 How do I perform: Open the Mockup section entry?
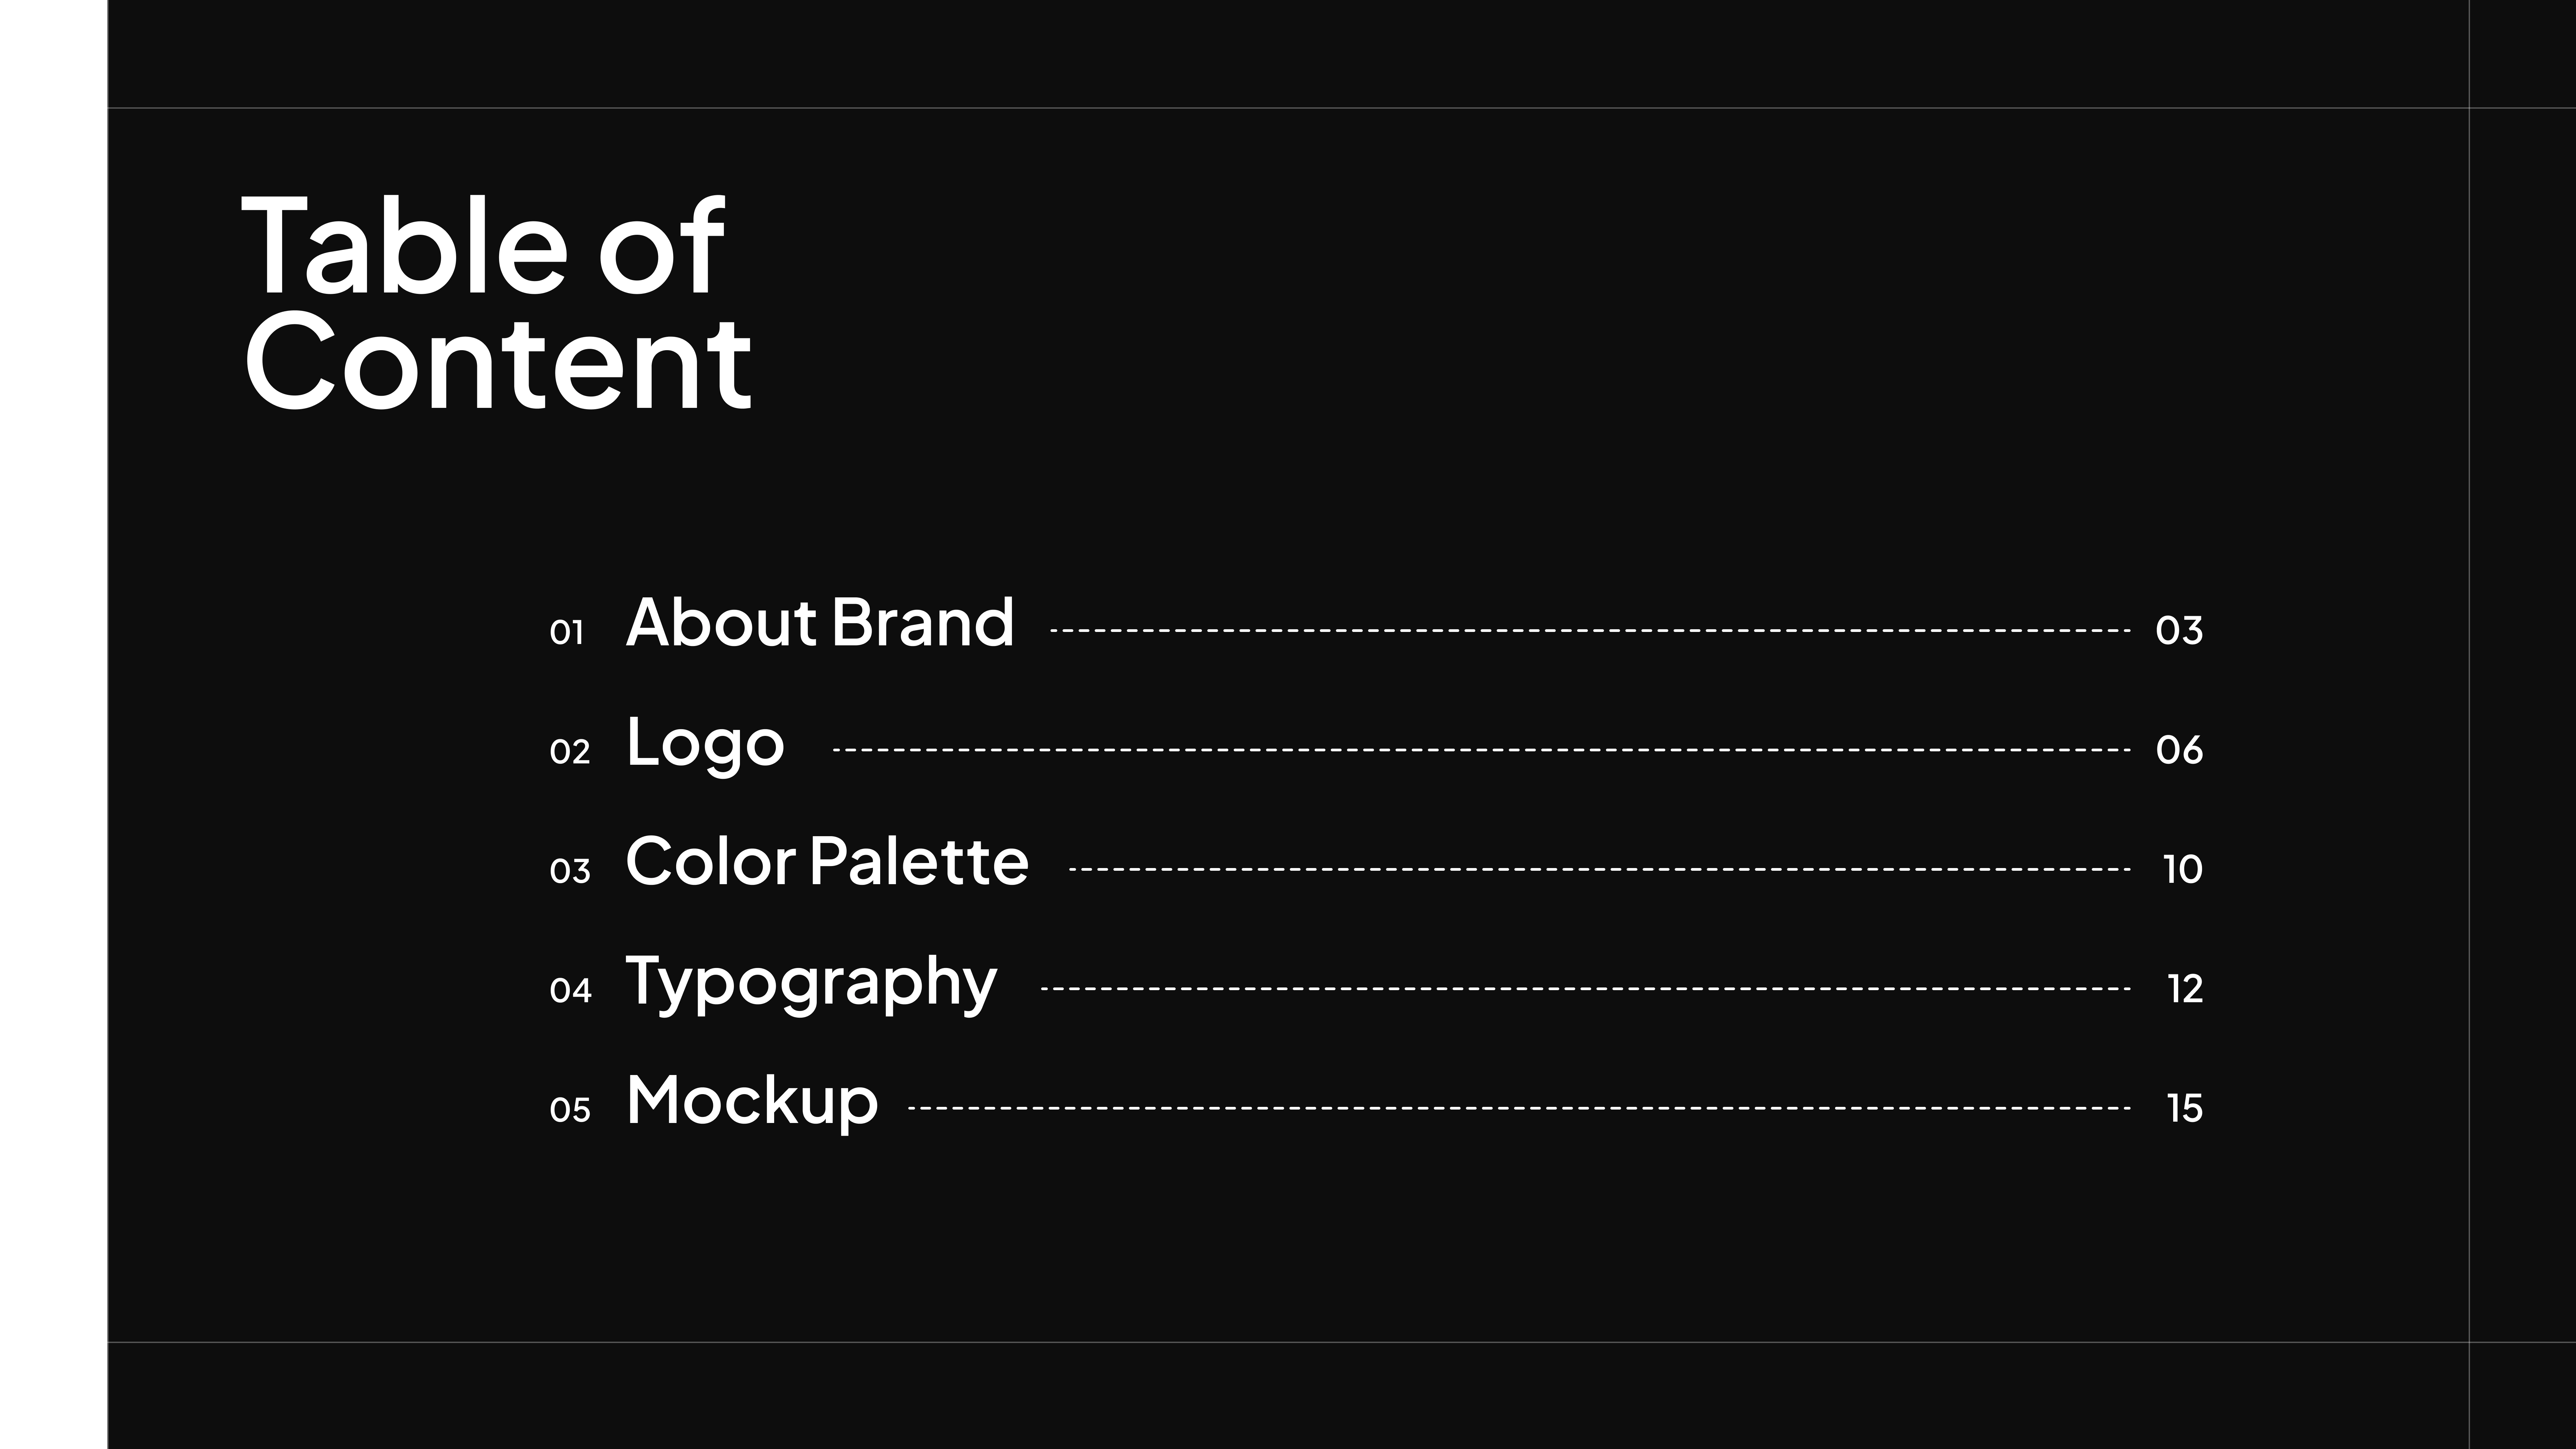point(752,1100)
